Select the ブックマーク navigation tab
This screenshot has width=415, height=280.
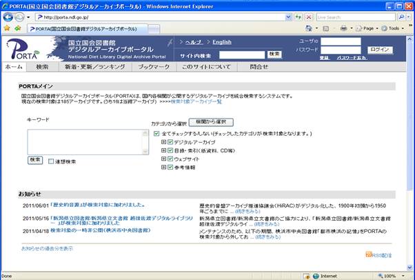154,67
